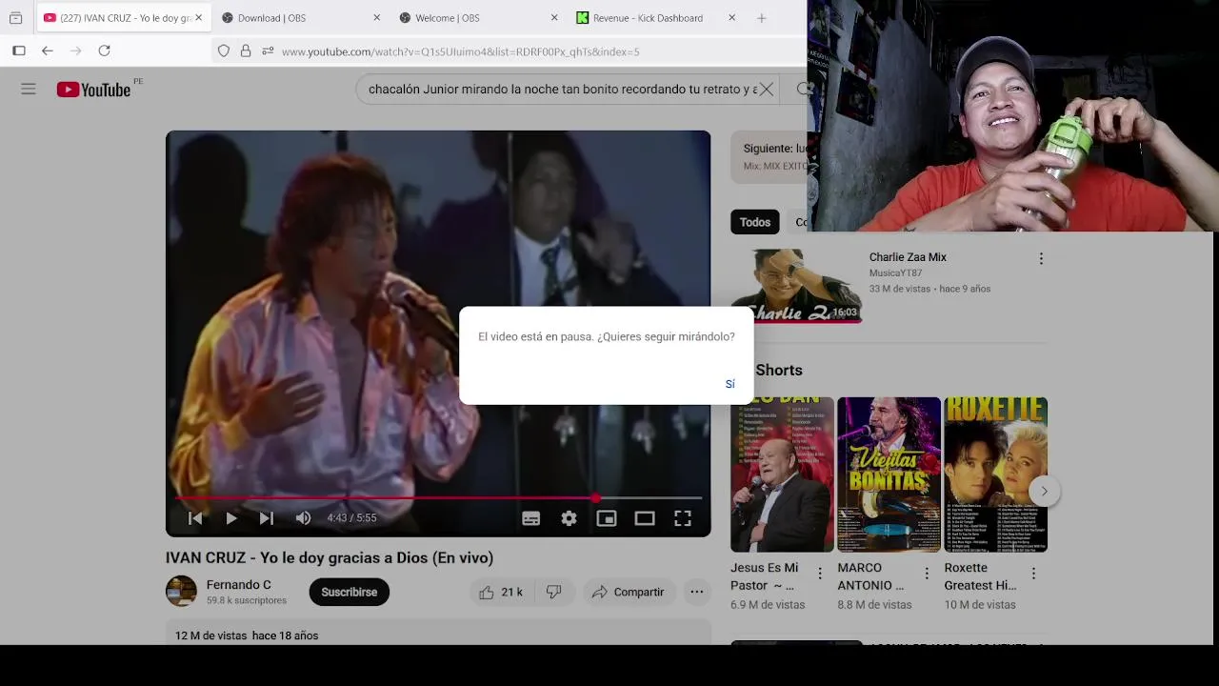Viewport: 1219px width, 686px height.
Task: Open Roxette Greatest Hi... short title
Action: pos(981,576)
